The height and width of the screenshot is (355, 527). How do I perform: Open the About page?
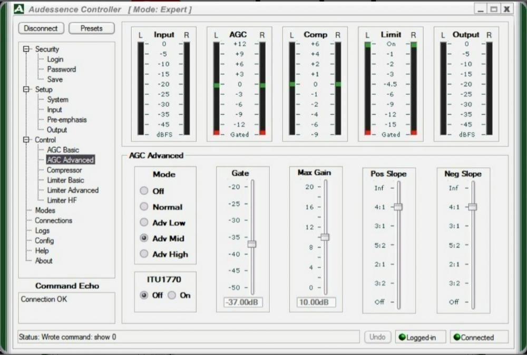click(44, 261)
